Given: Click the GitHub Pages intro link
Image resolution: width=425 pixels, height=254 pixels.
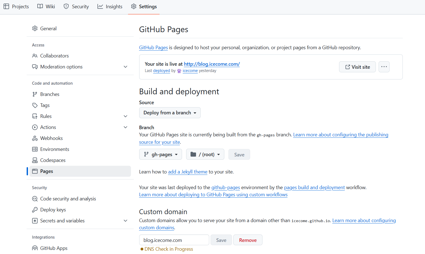Looking at the screenshot, I should tap(153, 48).
